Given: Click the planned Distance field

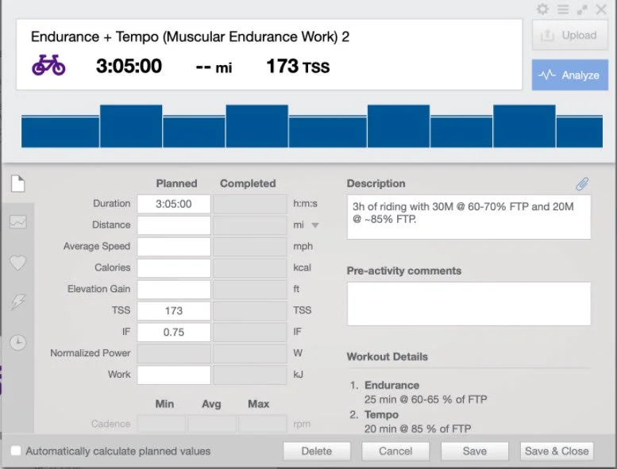Looking at the screenshot, I should point(174,225).
